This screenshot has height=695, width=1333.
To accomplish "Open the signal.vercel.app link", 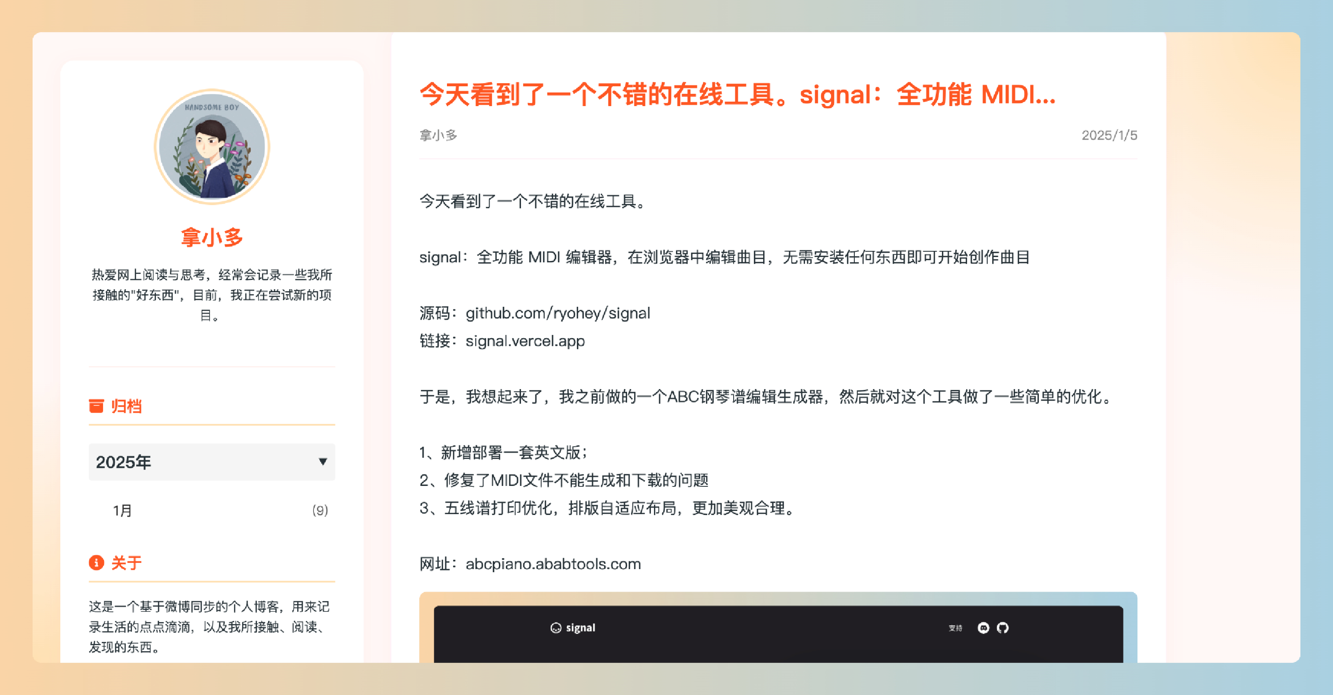I will [525, 341].
